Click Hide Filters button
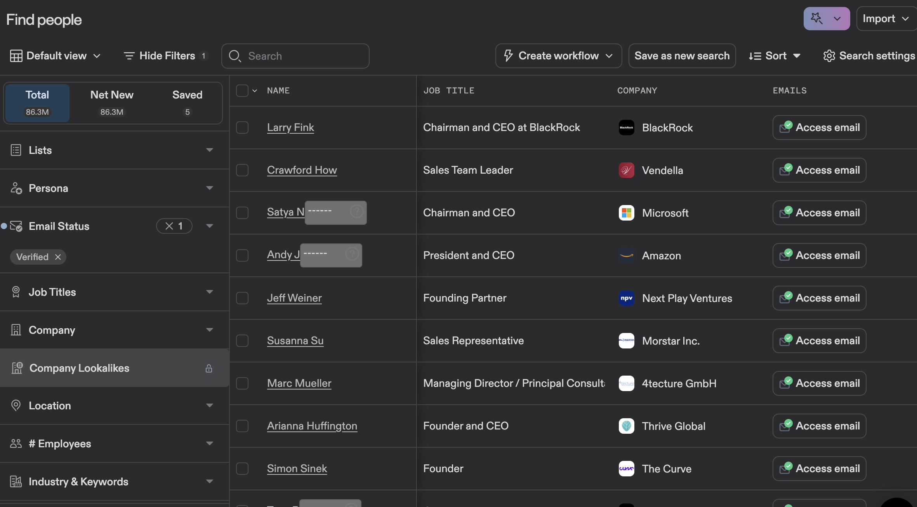917x507 pixels. pos(166,56)
